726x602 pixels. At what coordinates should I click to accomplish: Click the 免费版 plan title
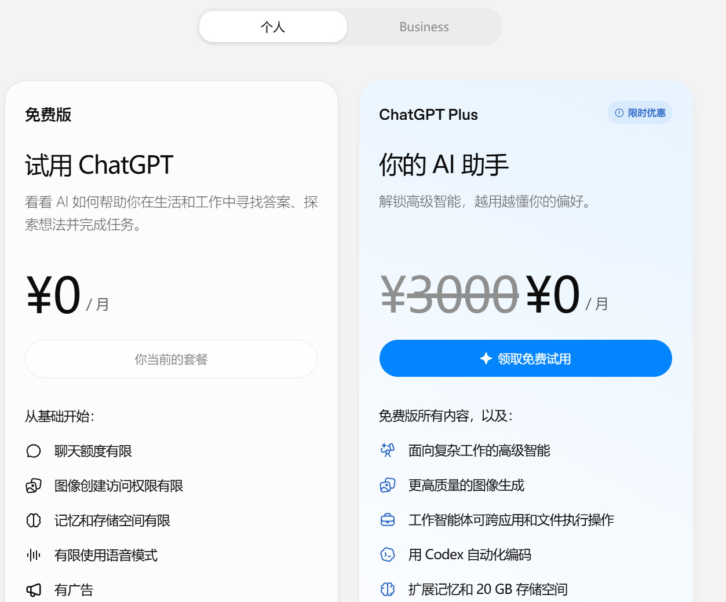[x=48, y=115]
